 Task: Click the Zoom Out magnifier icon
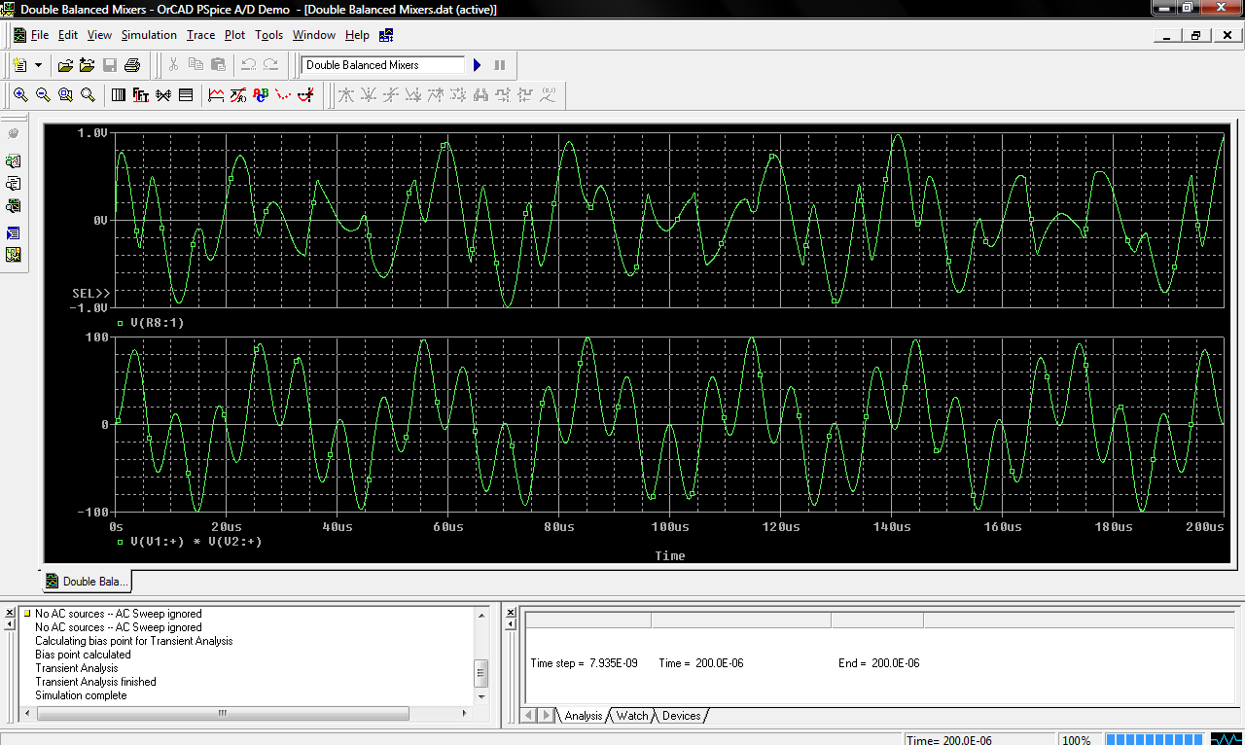coord(43,95)
